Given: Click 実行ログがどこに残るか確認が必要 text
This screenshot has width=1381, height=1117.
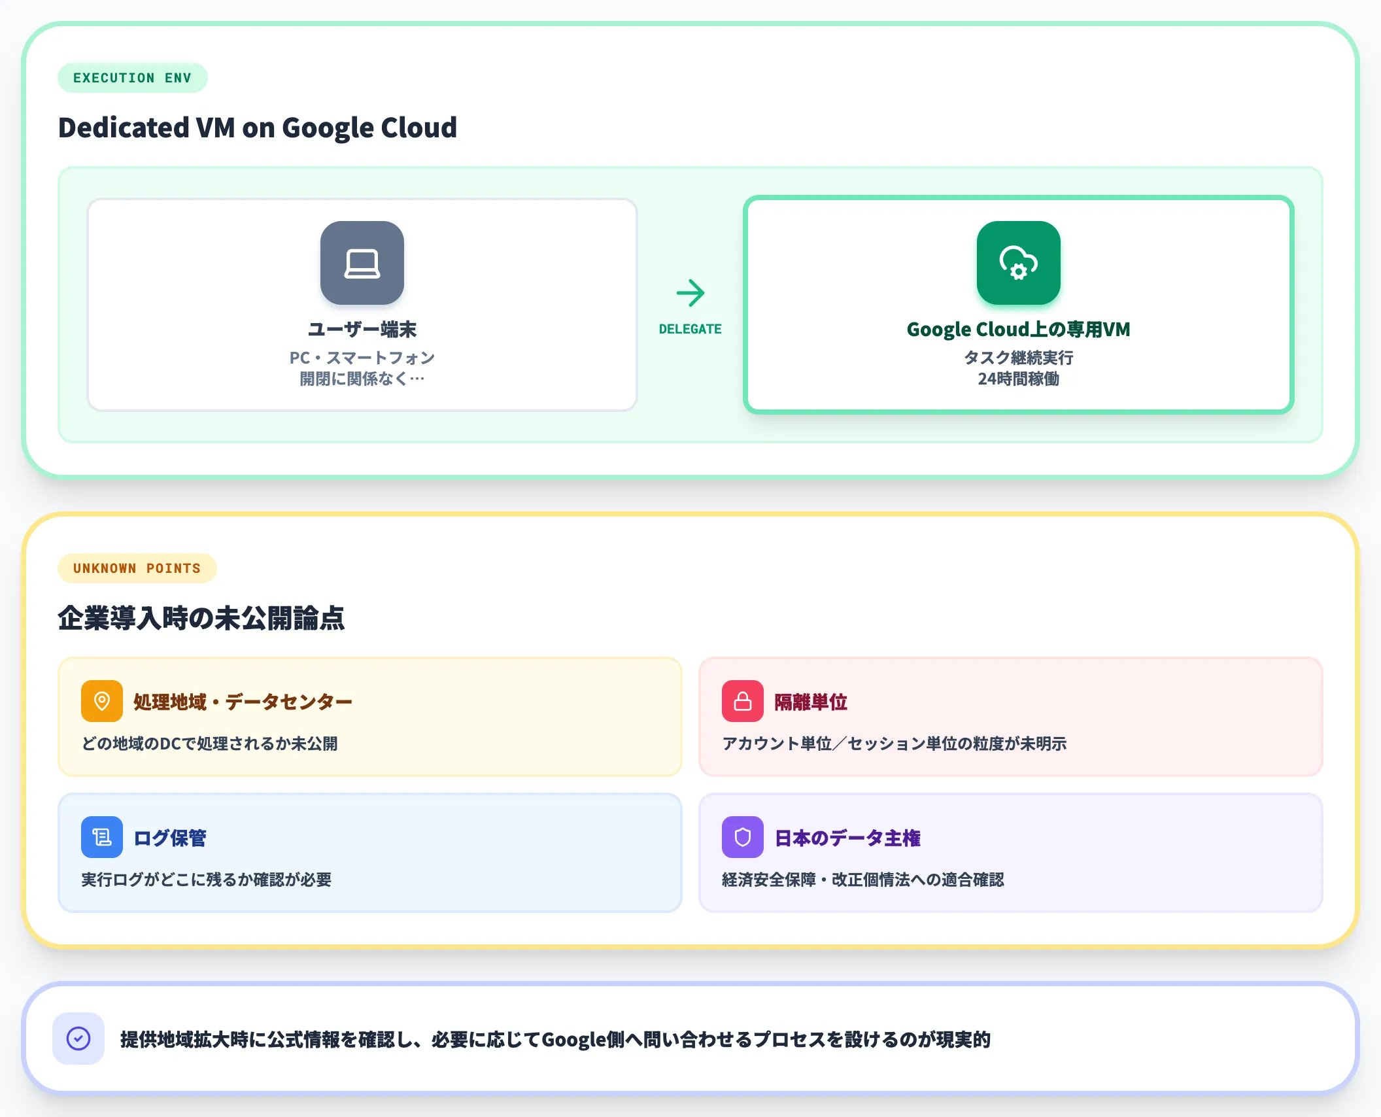Looking at the screenshot, I should click(x=207, y=880).
